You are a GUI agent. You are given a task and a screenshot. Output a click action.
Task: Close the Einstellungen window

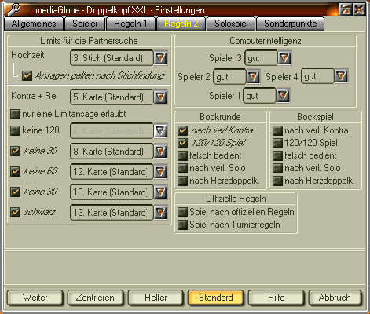tap(359, 9)
